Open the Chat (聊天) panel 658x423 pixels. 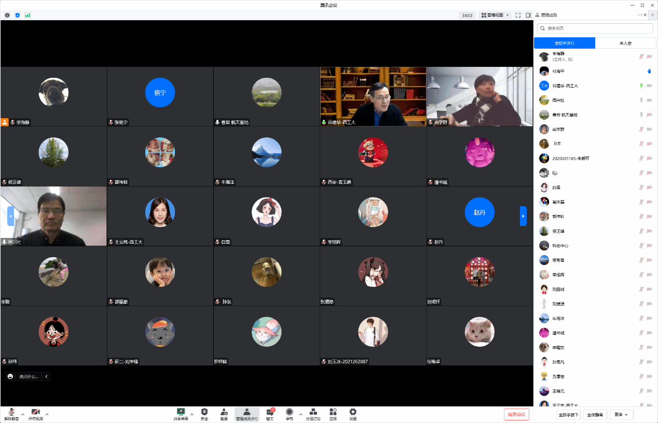(270, 414)
